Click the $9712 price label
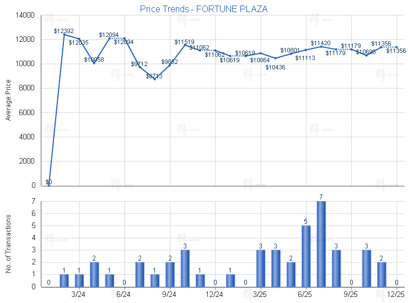408x303 pixels. click(139, 64)
